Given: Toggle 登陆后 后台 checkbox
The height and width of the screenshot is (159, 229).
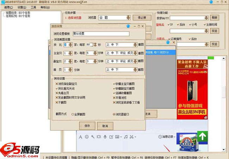Looking at the screenshot, I should (181, 25).
